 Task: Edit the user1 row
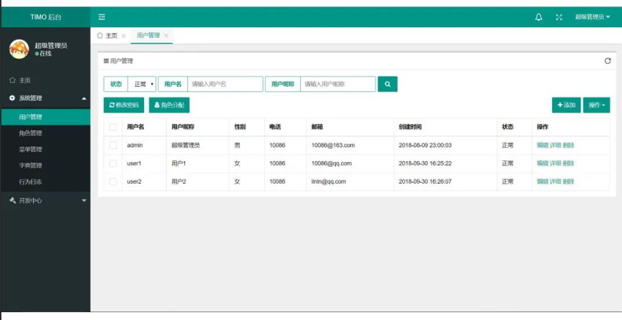542,163
